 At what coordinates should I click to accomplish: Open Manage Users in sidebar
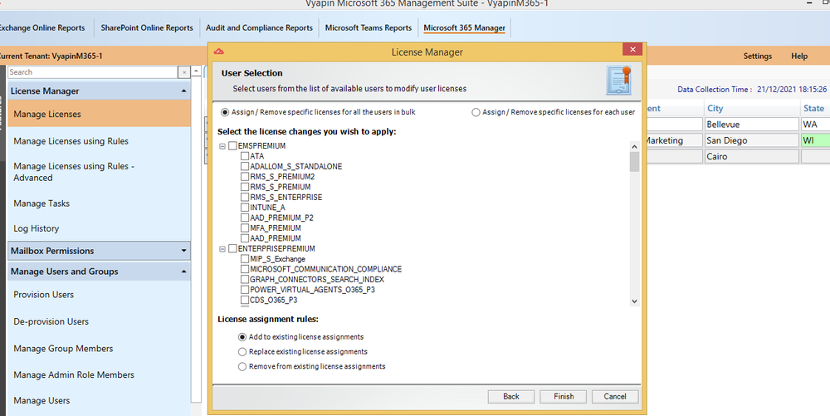click(x=41, y=401)
